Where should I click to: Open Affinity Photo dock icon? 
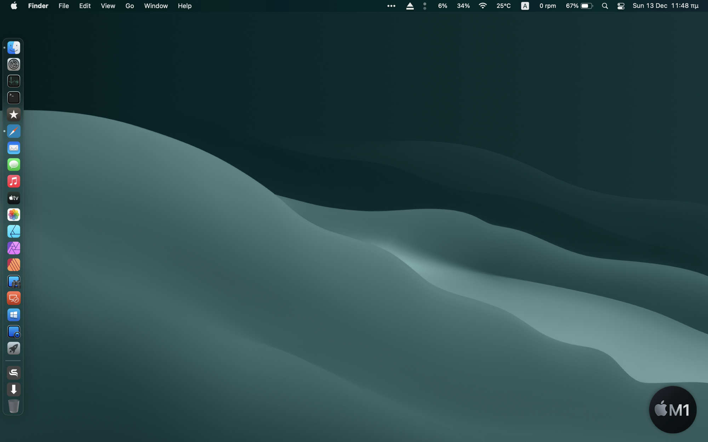(x=14, y=248)
